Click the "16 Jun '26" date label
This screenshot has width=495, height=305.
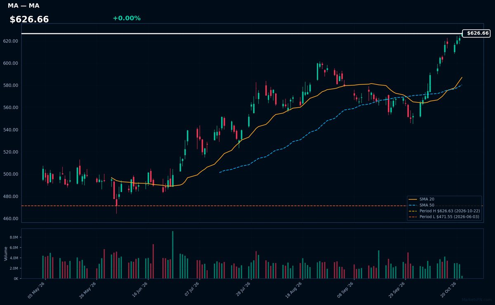pos(139,289)
